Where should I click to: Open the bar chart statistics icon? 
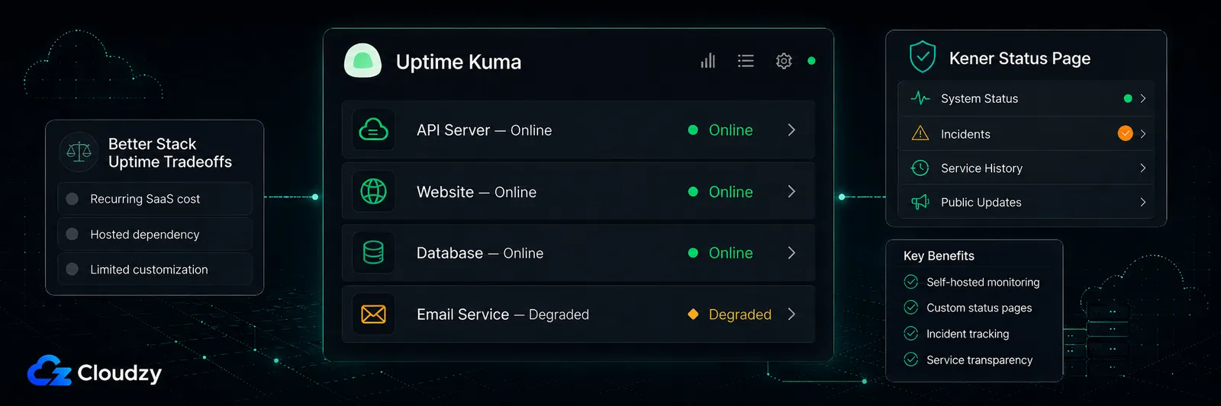[708, 60]
